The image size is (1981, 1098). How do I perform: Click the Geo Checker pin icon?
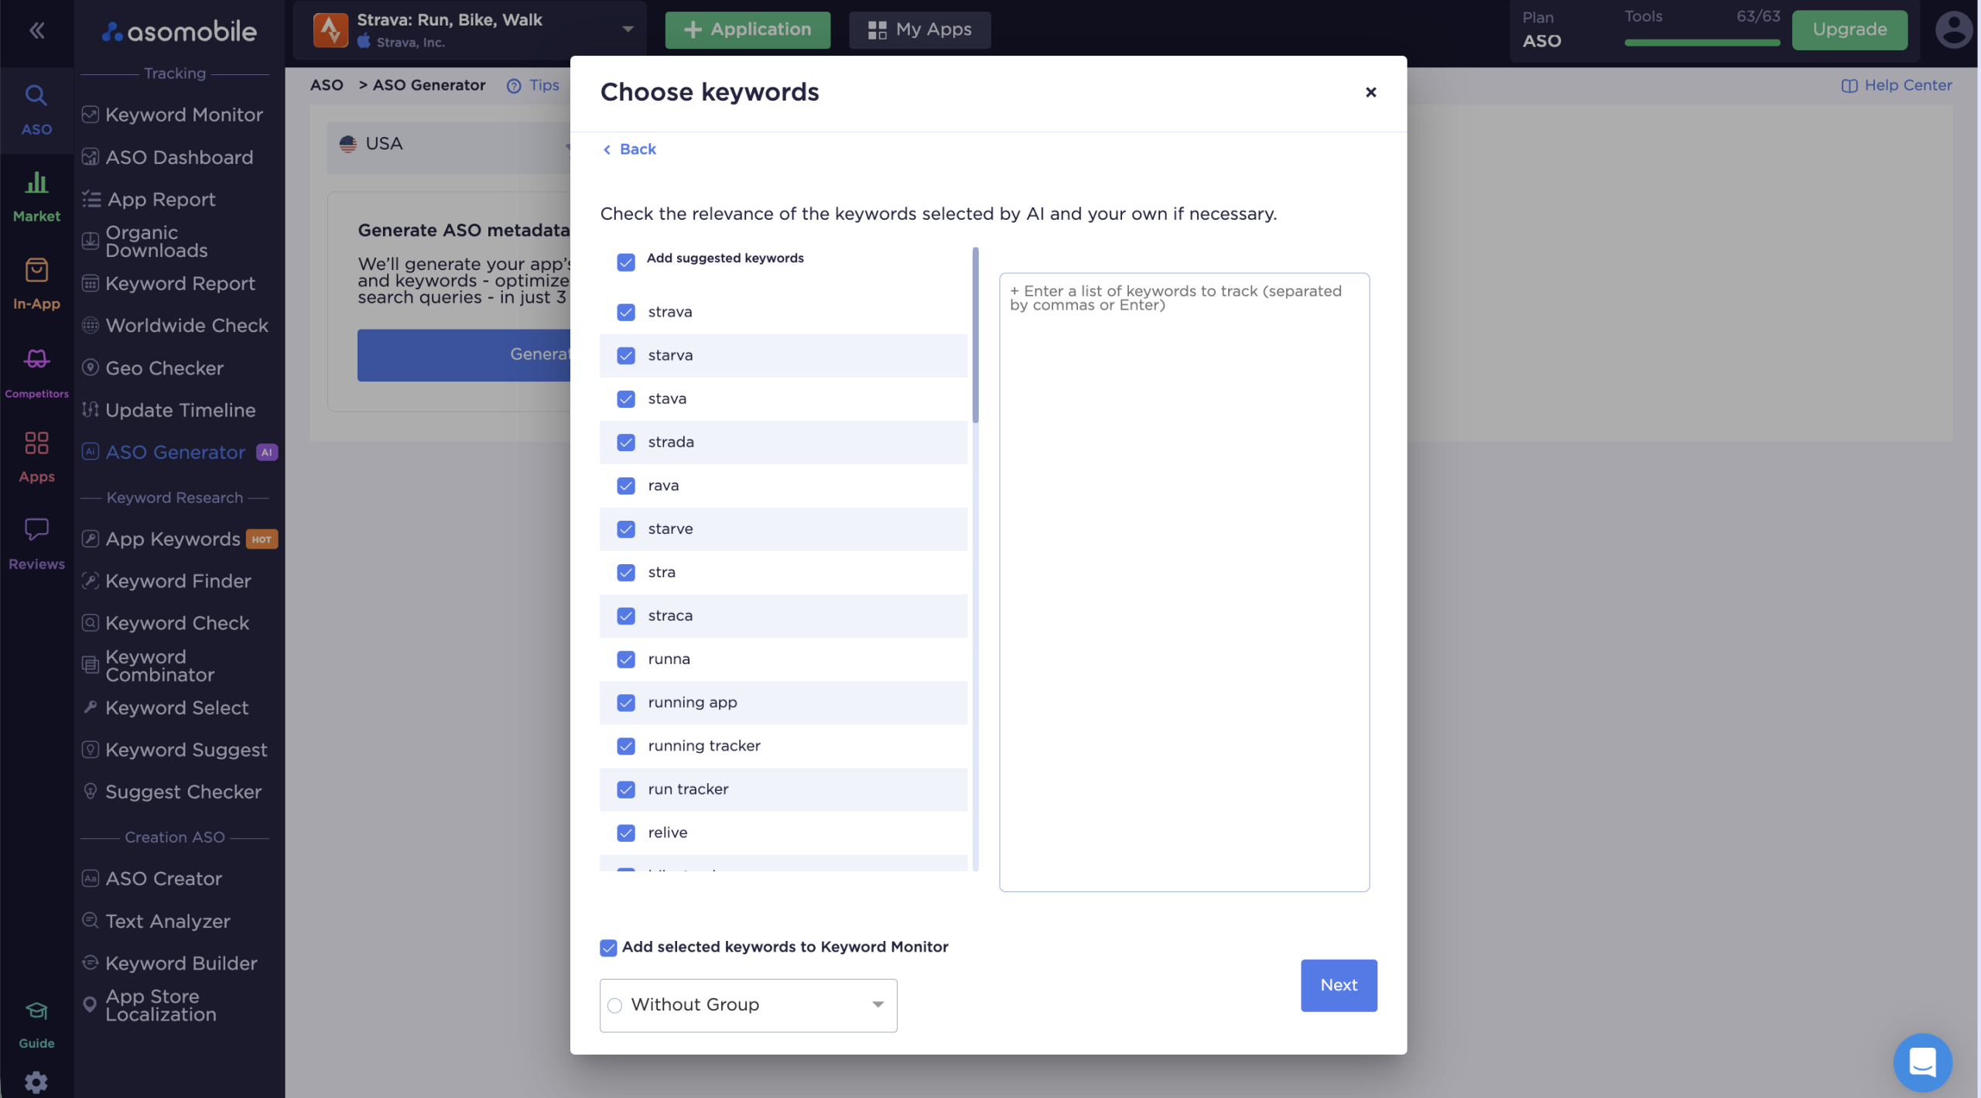pyautogui.click(x=91, y=368)
